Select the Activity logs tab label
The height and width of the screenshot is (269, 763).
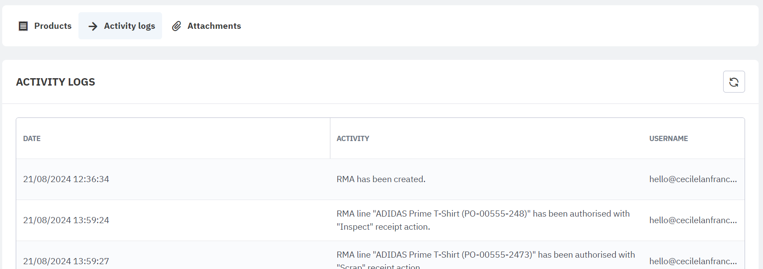(129, 26)
